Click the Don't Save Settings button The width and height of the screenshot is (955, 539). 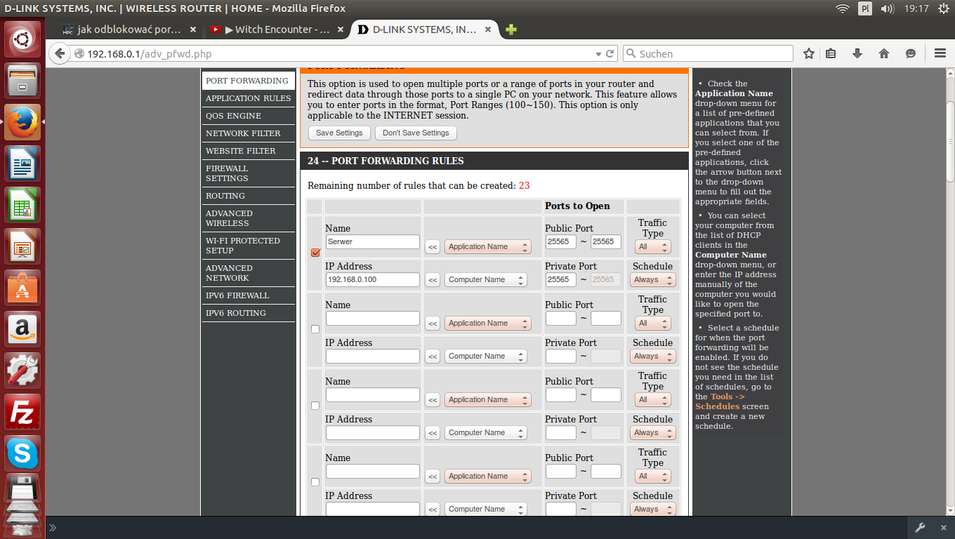[416, 133]
